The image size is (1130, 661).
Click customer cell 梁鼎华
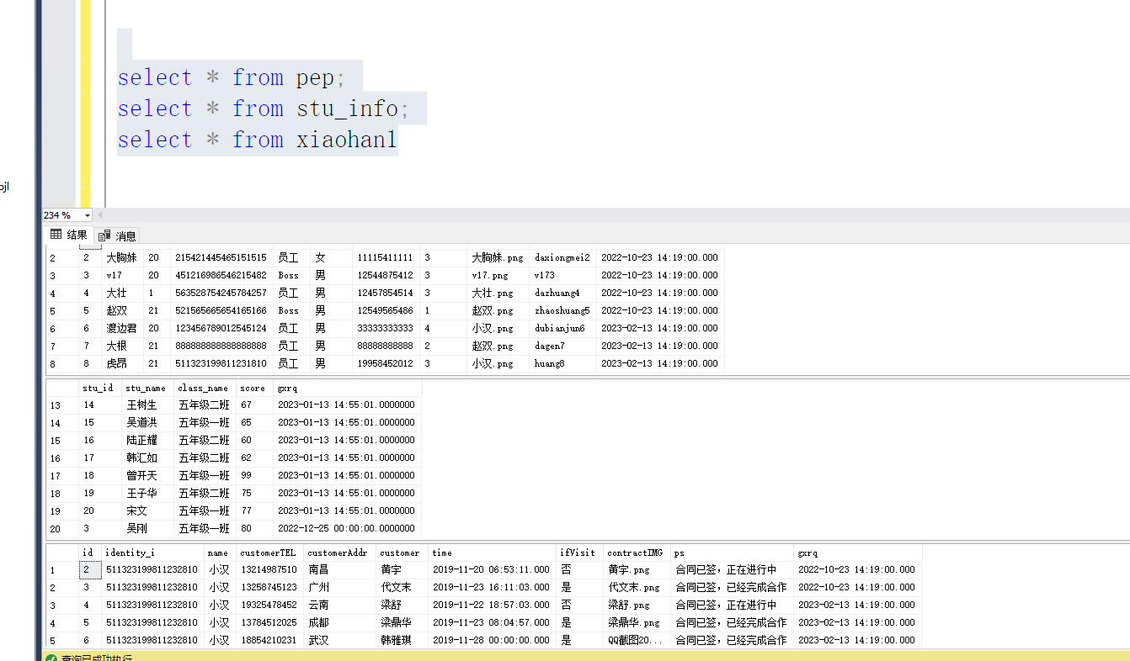[402, 622]
